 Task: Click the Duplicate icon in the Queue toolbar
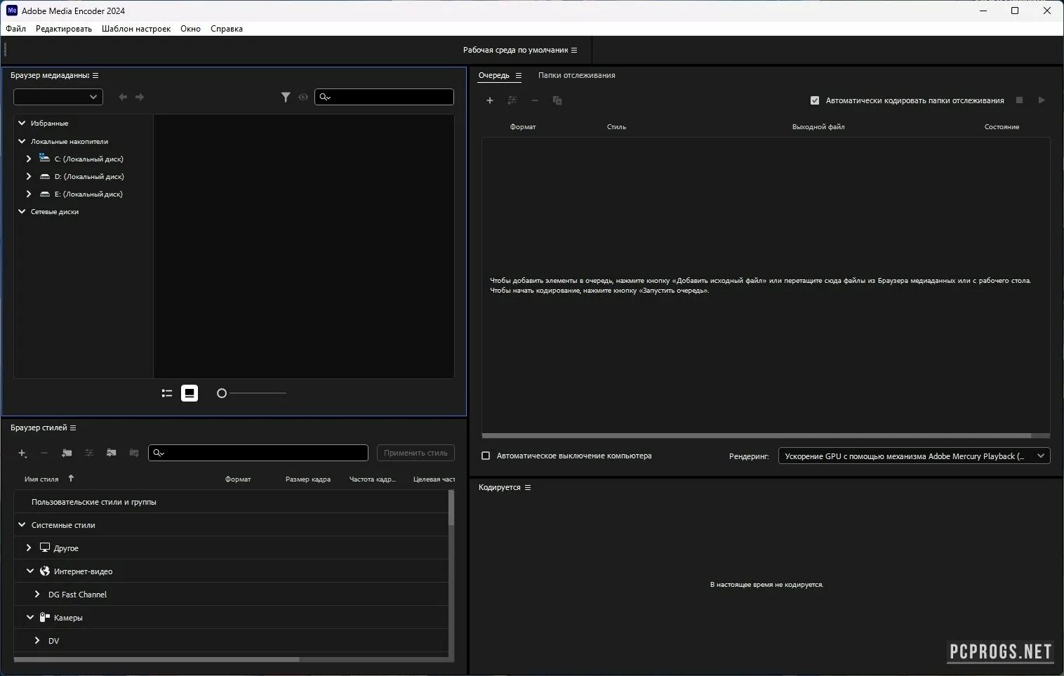pyautogui.click(x=557, y=100)
